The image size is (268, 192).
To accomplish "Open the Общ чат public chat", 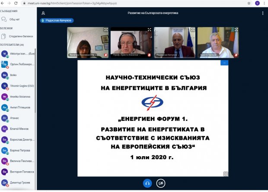I will click(x=15, y=19).
